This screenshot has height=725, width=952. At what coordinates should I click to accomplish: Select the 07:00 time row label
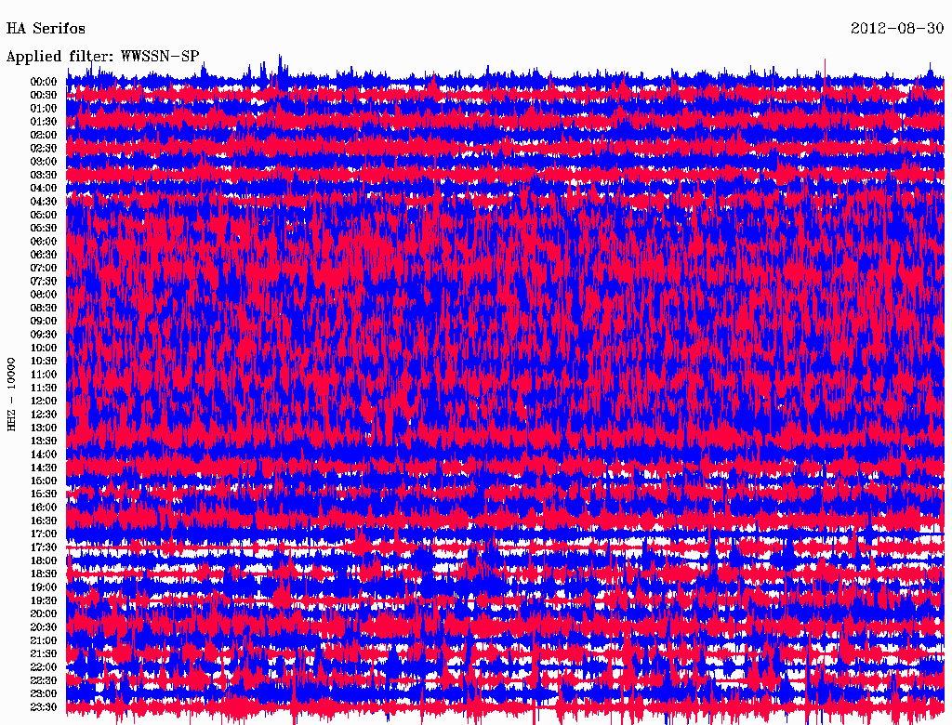(44, 268)
